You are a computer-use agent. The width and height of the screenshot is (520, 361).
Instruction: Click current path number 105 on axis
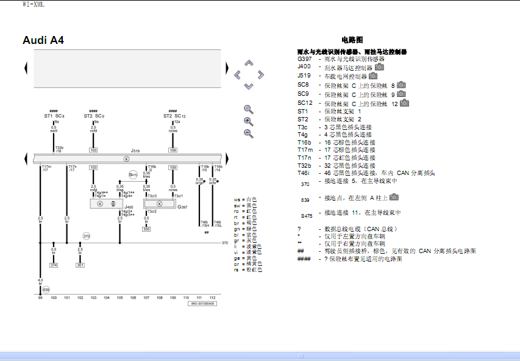tap(119, 298)
